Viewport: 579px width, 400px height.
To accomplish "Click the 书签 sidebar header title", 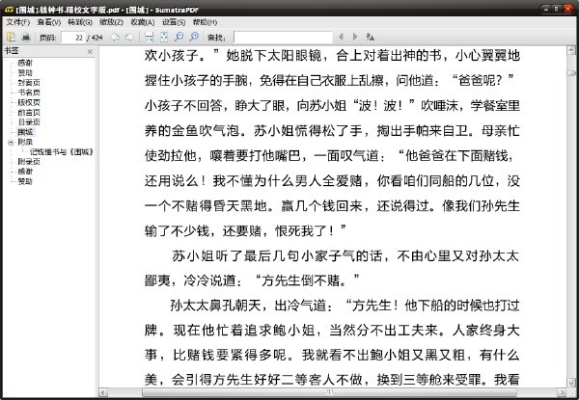I will click(x=11, y=51).
